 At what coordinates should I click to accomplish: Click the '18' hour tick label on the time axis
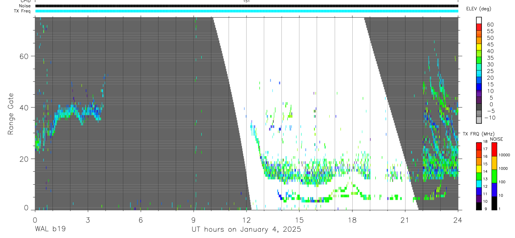coord(352,220)
